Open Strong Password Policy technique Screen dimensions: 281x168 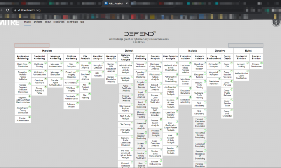(39, 90)
